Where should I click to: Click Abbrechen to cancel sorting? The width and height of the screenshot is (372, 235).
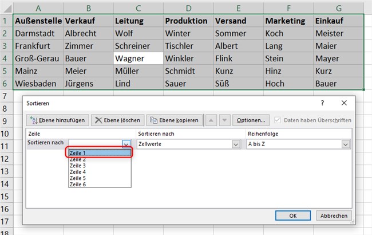click(x=334, y=216)
